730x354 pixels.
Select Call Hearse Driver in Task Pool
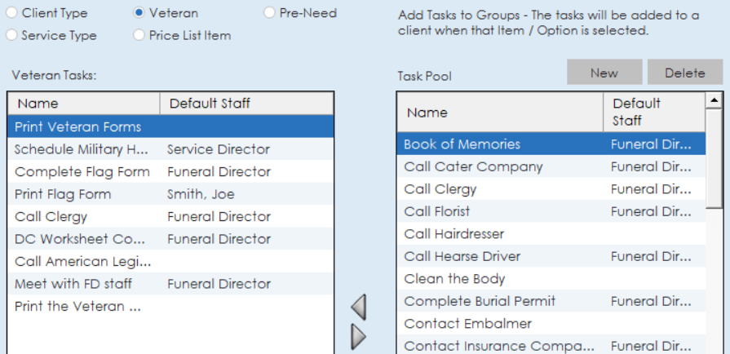[x=551, y=256]
